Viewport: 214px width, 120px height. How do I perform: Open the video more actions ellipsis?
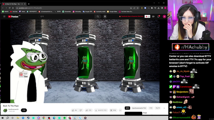point(120,110)
